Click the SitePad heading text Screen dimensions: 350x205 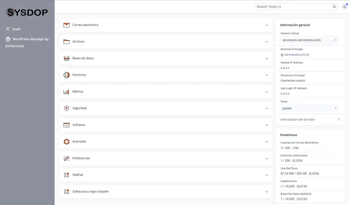point(77,175)
